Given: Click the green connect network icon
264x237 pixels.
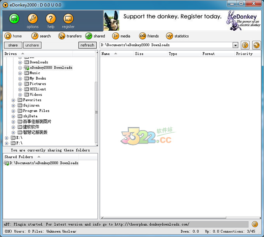Looking at the screenshot, I should pos(14,19).
